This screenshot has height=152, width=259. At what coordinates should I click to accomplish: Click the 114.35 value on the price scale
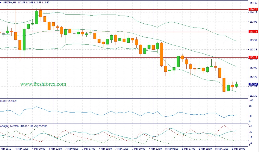click(x=252, y=3)
